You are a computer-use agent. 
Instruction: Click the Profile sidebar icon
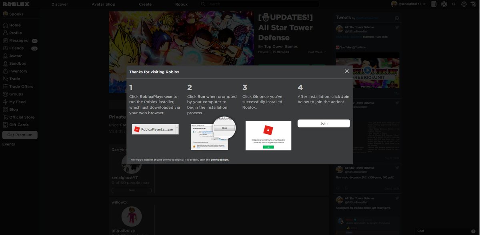[x=5, y=33]
